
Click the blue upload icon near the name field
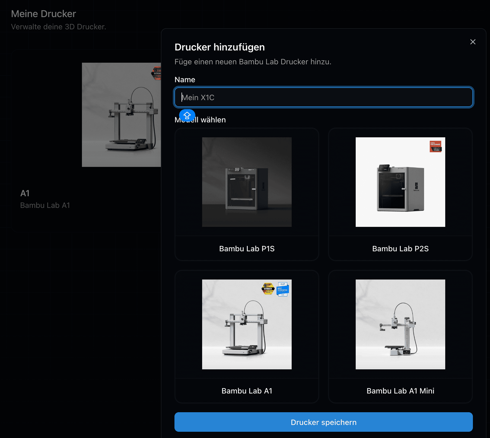[x=187, y=115]
